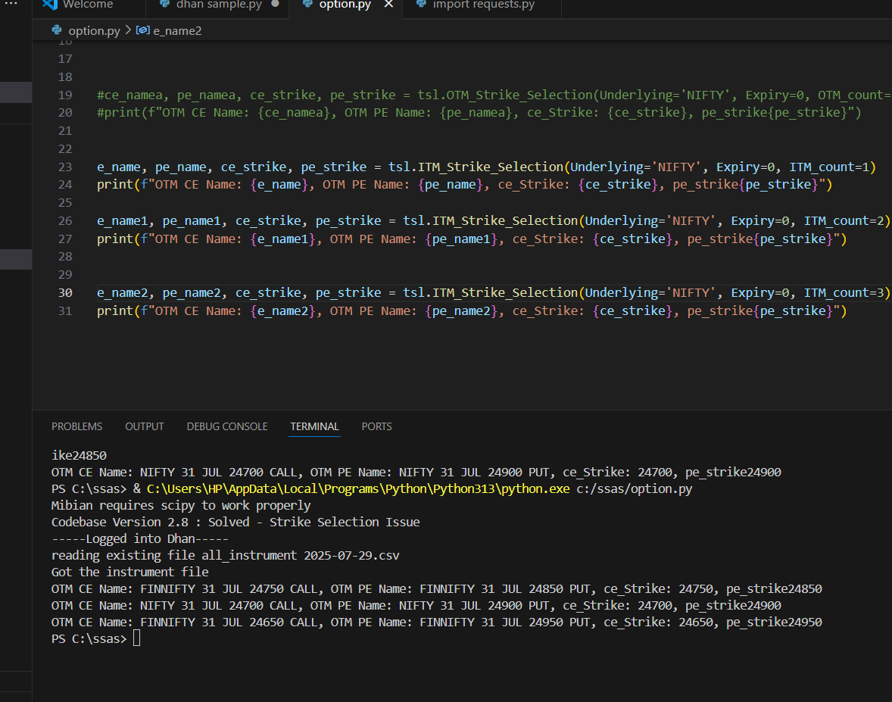Open the PROBLEMS panel tab
892x702 pixels.
[x=76, y=426]
